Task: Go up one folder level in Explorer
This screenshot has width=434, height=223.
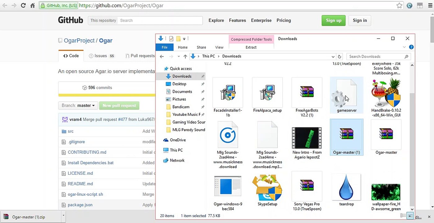Action: click(x=185, y=56)
